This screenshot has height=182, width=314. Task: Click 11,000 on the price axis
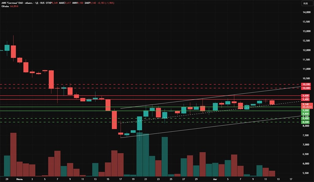306,69
